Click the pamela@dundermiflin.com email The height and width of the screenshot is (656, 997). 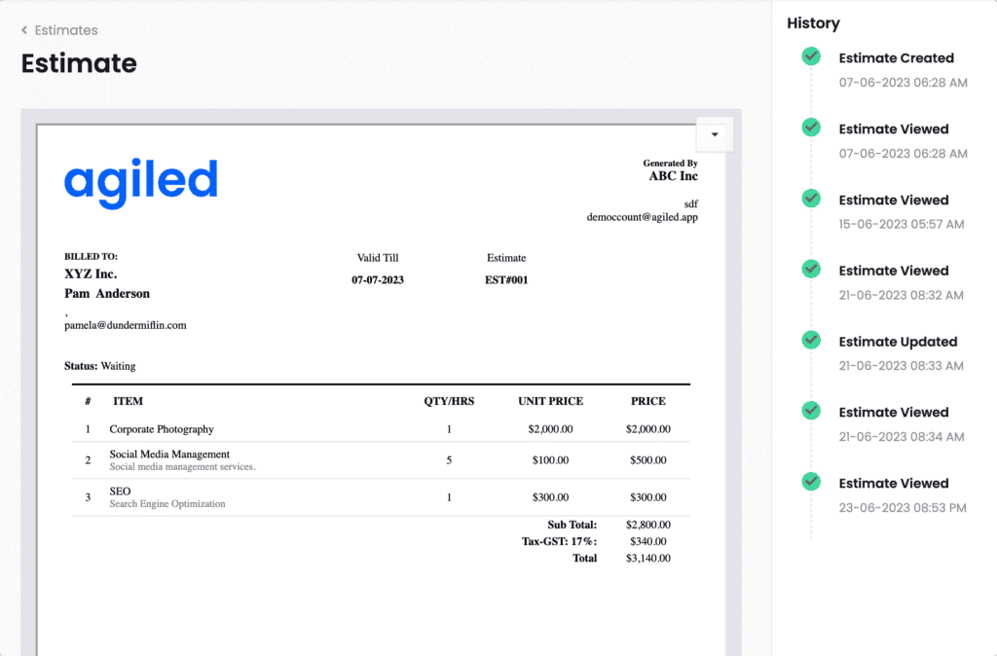click(125, 325)
